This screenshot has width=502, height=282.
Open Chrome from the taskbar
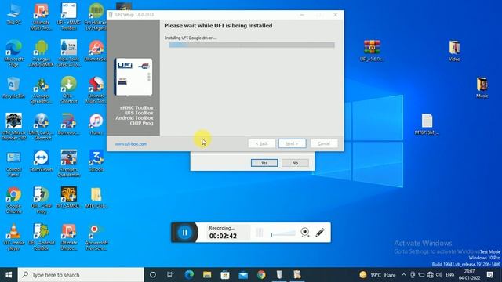point(261,275)
